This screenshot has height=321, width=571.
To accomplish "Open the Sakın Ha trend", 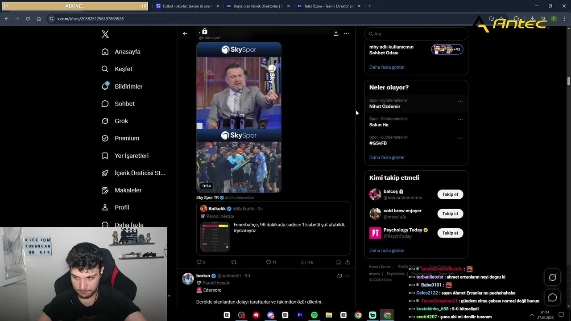I will (379, 125).
